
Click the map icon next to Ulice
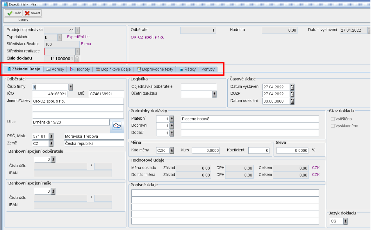(x=117, y=126)
